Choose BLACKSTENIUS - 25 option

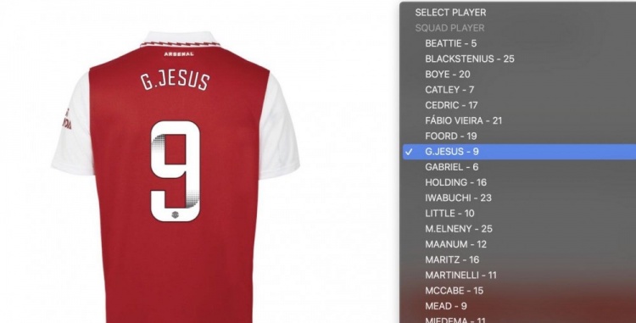coord(519,58)
